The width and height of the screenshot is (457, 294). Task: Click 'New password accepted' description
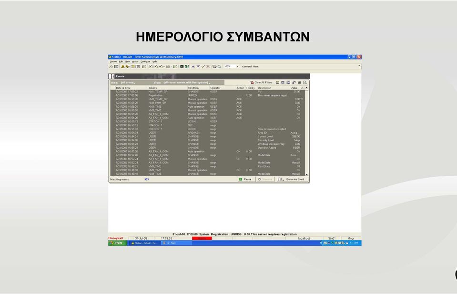[272, 129]
